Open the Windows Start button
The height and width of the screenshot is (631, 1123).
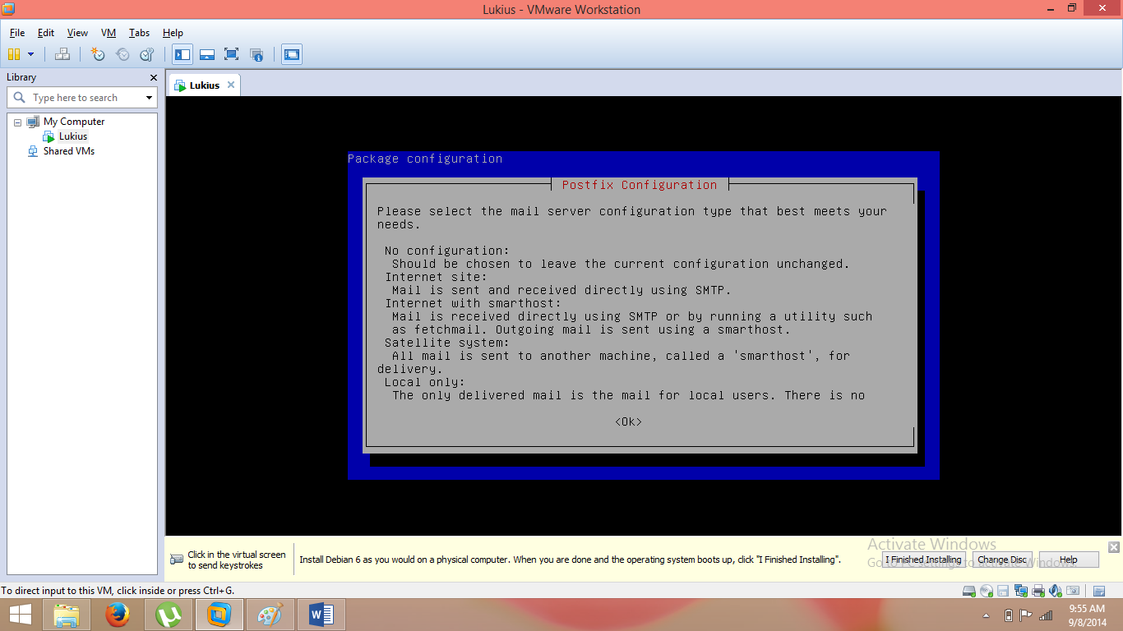(x=20, y=615)
